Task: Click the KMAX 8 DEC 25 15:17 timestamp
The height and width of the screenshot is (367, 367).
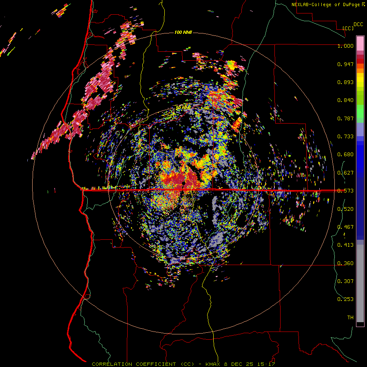Action: pos(240,364)
